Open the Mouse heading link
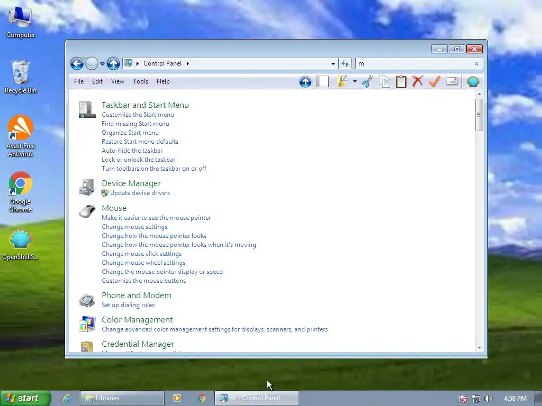542x406 pixels. point(114,208)
